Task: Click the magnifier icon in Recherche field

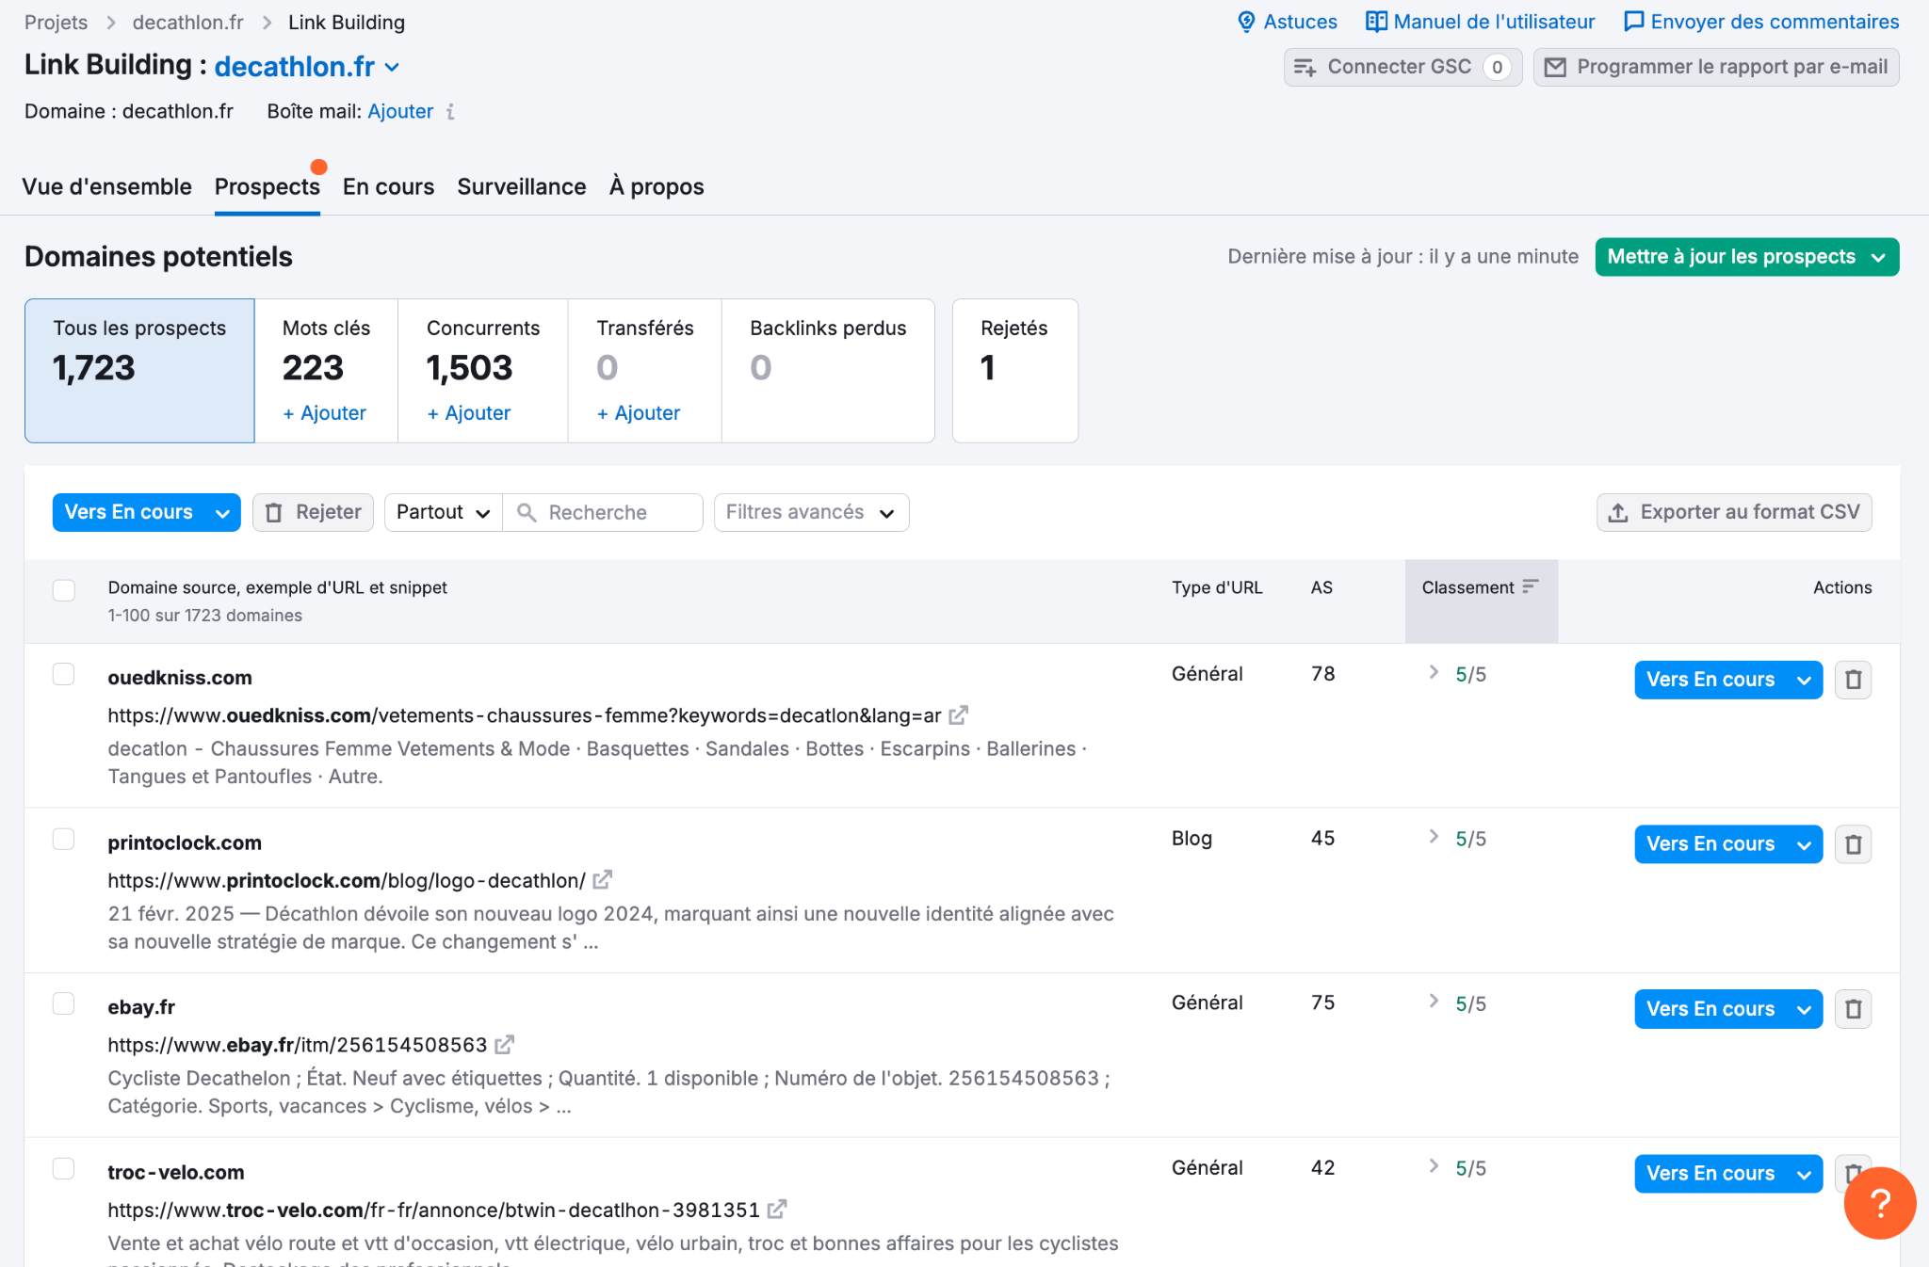Action: pos(527,513)
